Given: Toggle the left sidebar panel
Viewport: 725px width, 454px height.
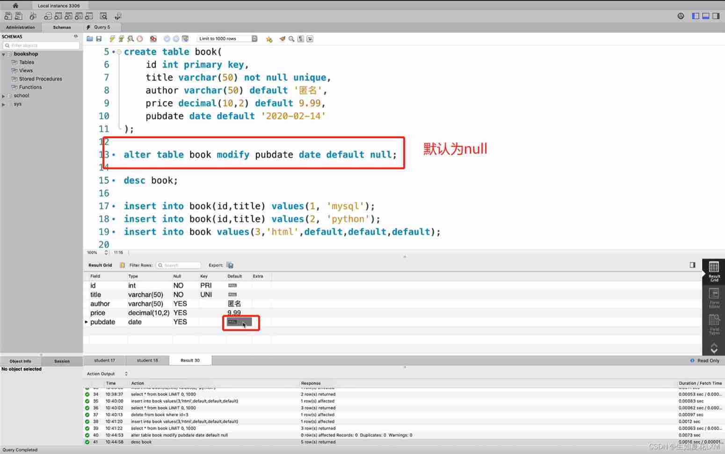Looking at the screenshot, I should click(x=696, y=16).
